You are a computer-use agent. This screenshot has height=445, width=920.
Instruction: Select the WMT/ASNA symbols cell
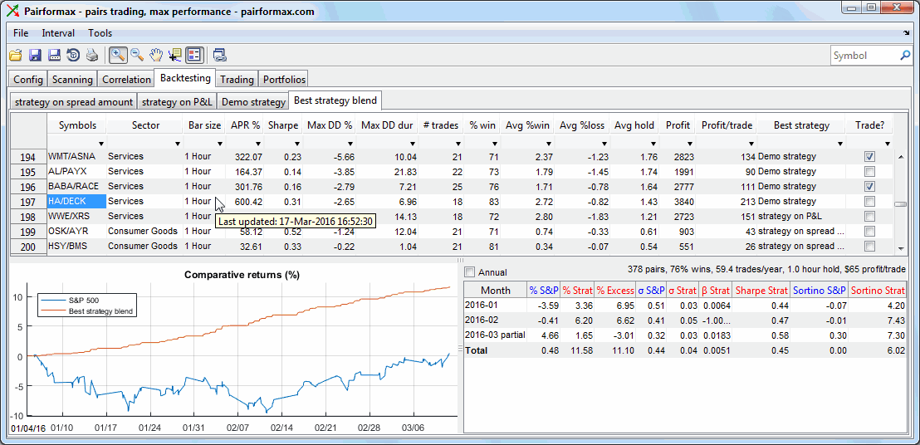pos(76,157)
